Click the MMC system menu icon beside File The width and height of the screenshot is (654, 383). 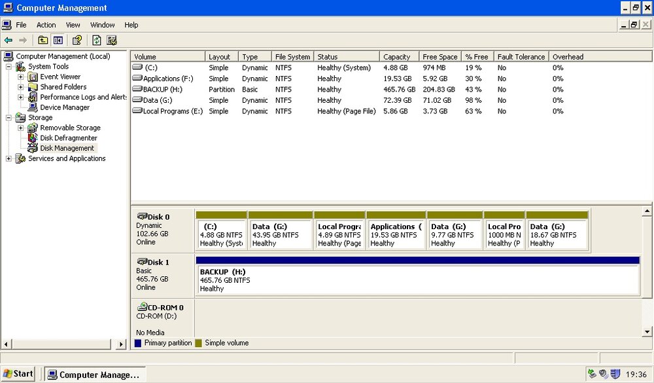click(x=7, y=25)
